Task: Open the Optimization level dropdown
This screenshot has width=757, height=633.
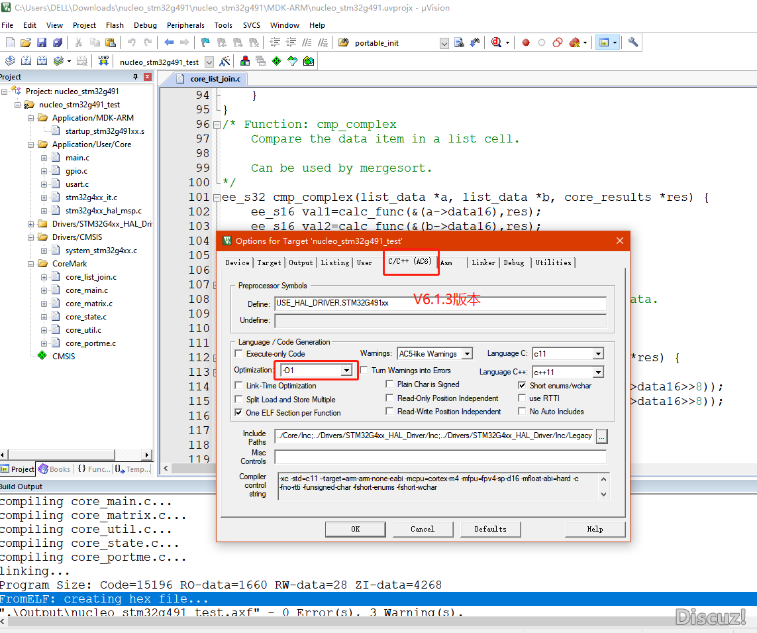Action: point(346,370)
